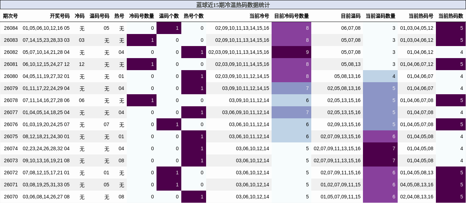Image resolution: width=466 pixels, height=203 pixels.
Task: Click period number 26072
Action: pyautogui.click(x=11, y=173)
